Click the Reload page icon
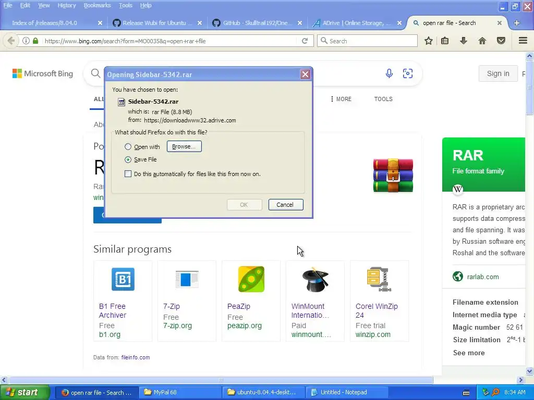The image size is (534, 400). pyautogui.click(x=305, y=41)
